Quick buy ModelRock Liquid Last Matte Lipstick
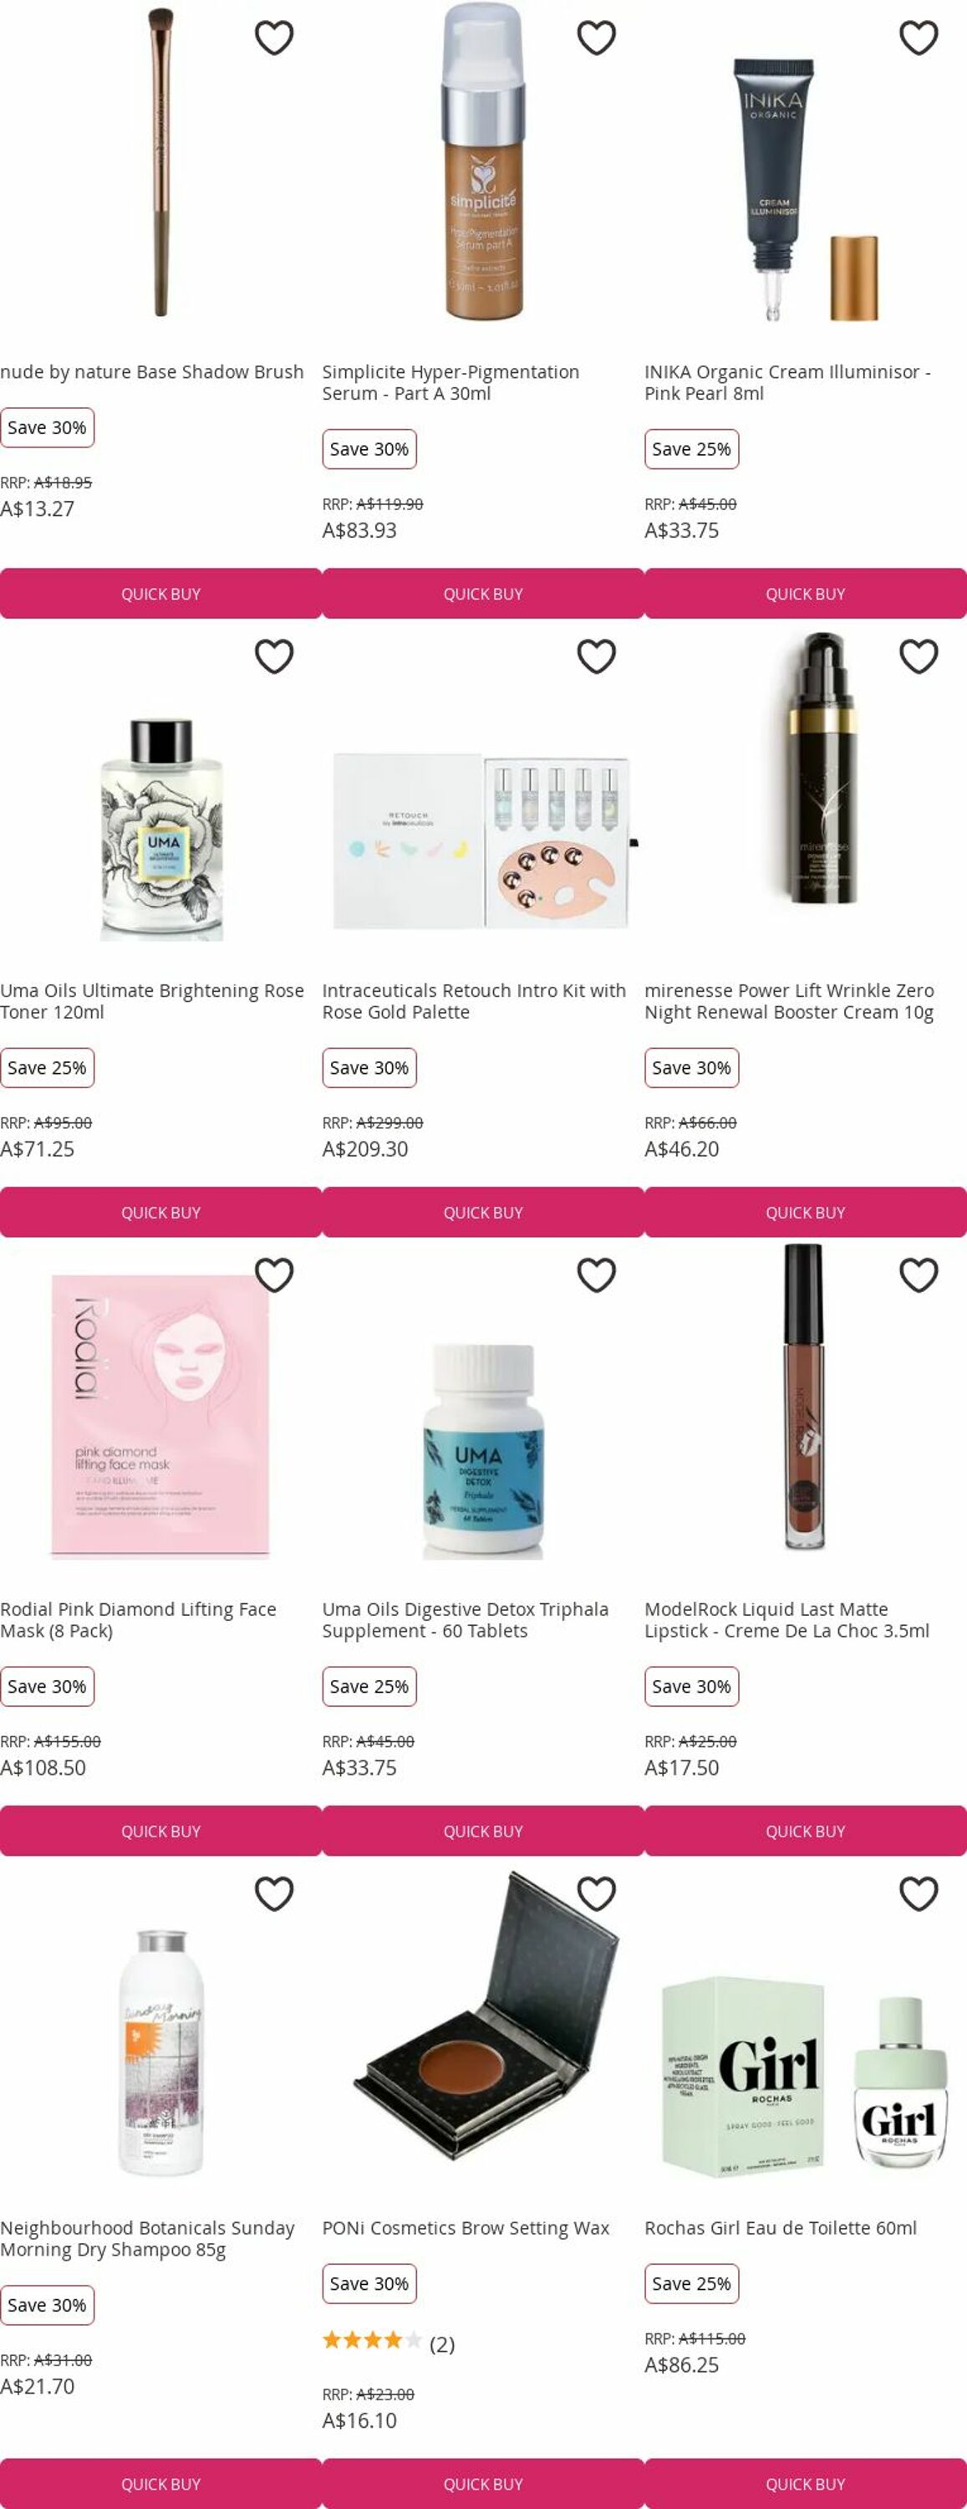 point(806,1830)
